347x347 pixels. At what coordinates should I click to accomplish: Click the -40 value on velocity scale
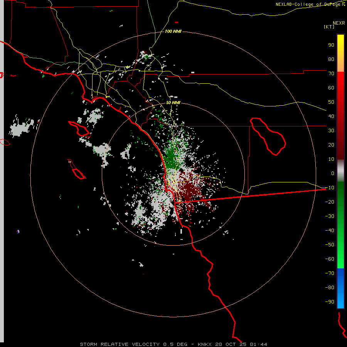[330, 231]
